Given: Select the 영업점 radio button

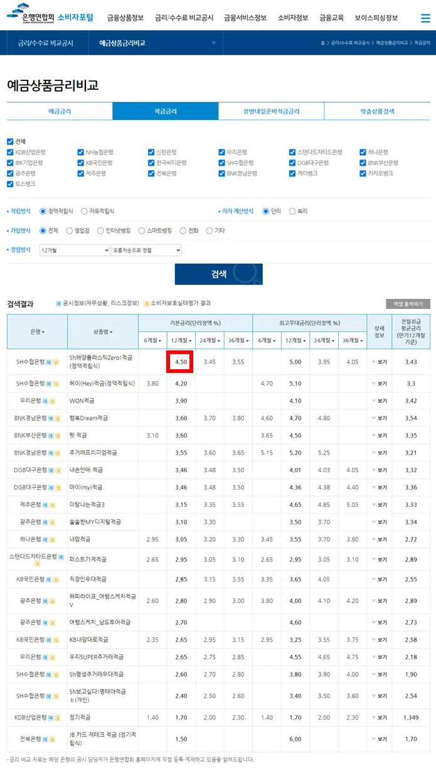Looking at the screenshot, I should click(x=69, y=231).
